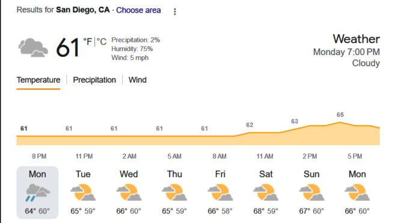Click the current cloudy weather icon
The image size is (404, 223).
[33, 47]
